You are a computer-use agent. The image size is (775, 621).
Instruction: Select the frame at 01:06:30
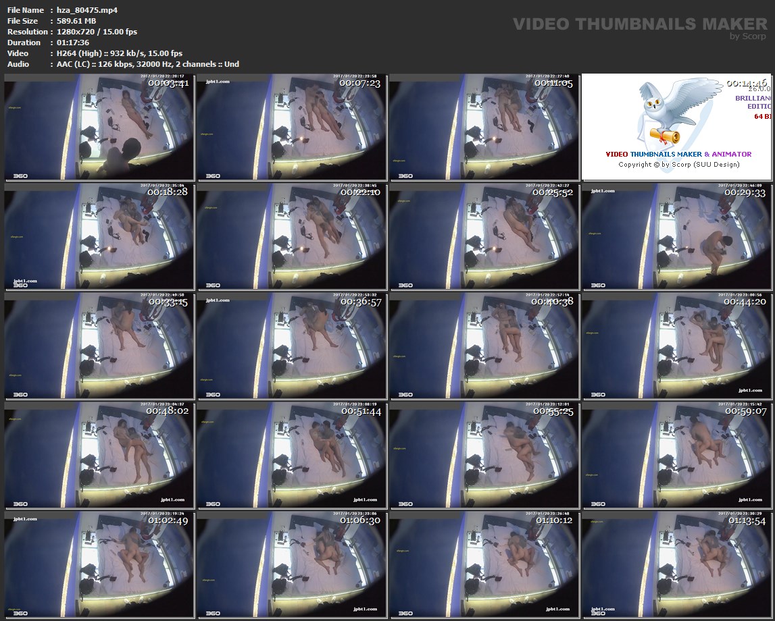point(292,564)
